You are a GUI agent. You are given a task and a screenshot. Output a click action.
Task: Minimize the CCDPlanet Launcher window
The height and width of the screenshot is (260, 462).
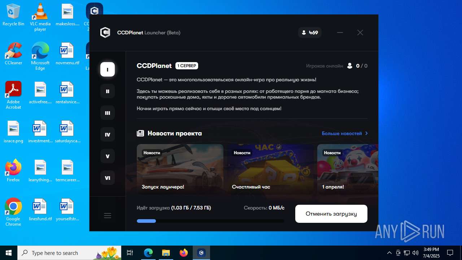point(340,32)
